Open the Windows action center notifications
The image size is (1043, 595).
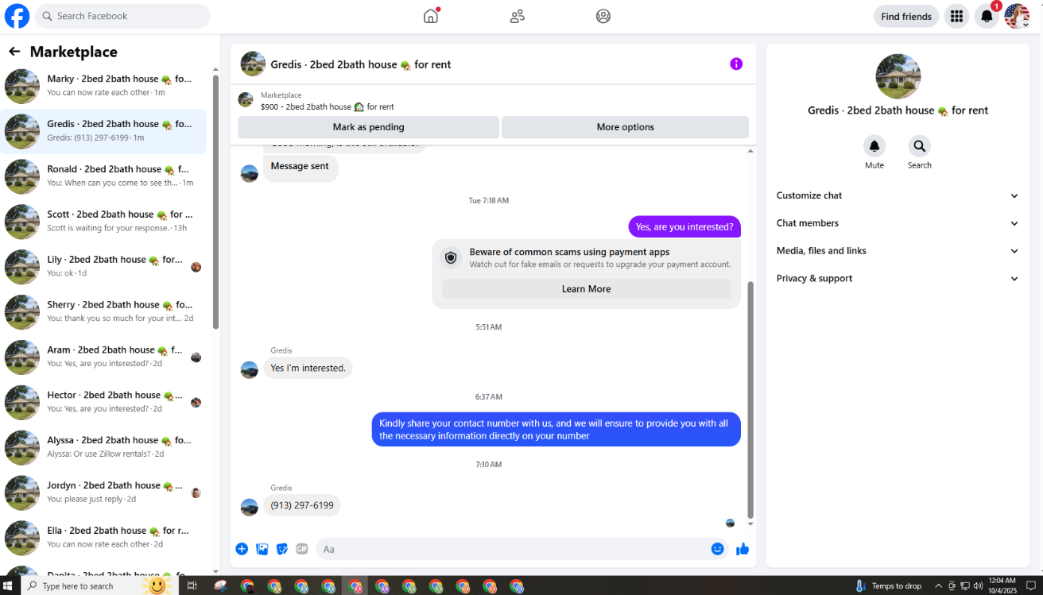click(1029, 586)
